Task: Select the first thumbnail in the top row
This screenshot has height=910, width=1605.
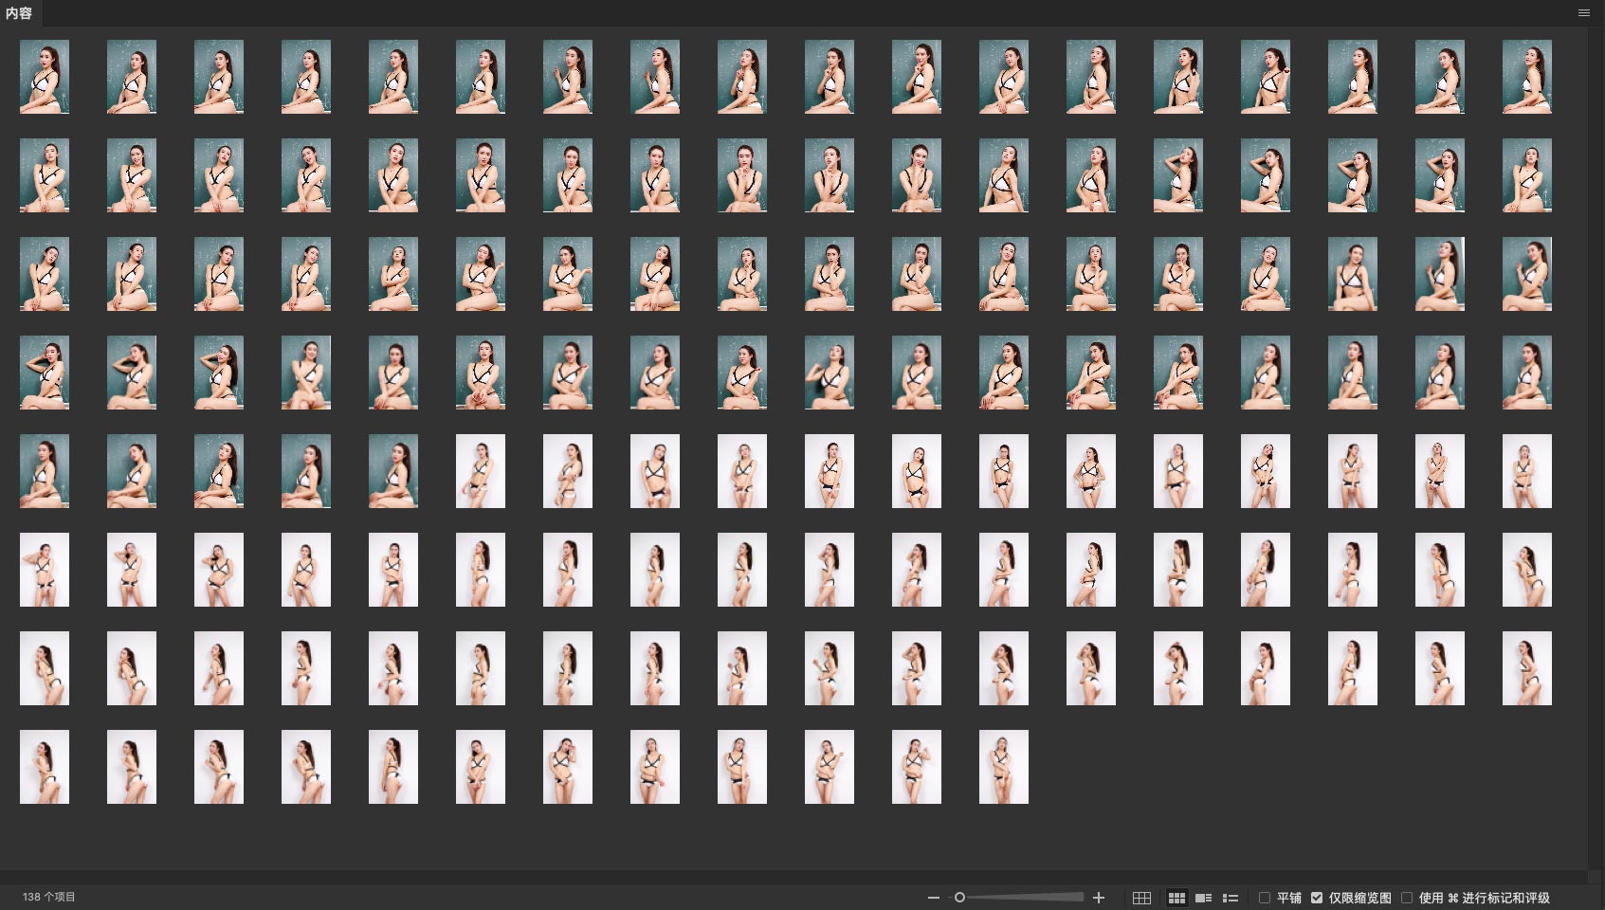Action: 45,77
